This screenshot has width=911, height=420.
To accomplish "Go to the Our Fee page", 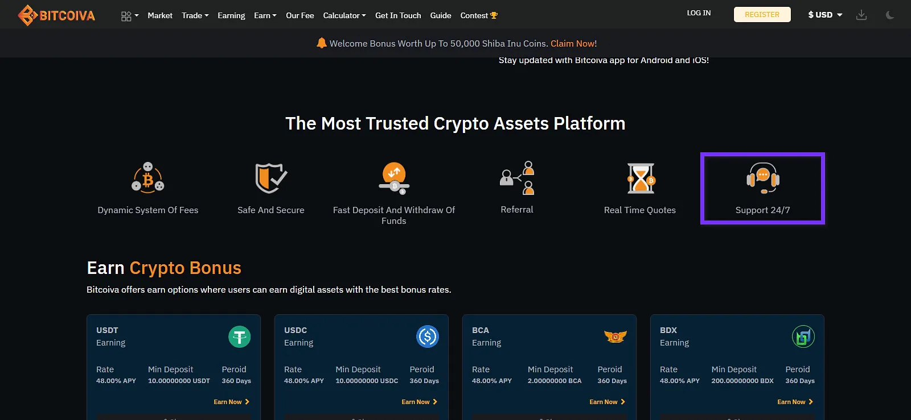I will pyautogui.click(x=299, y=16).
